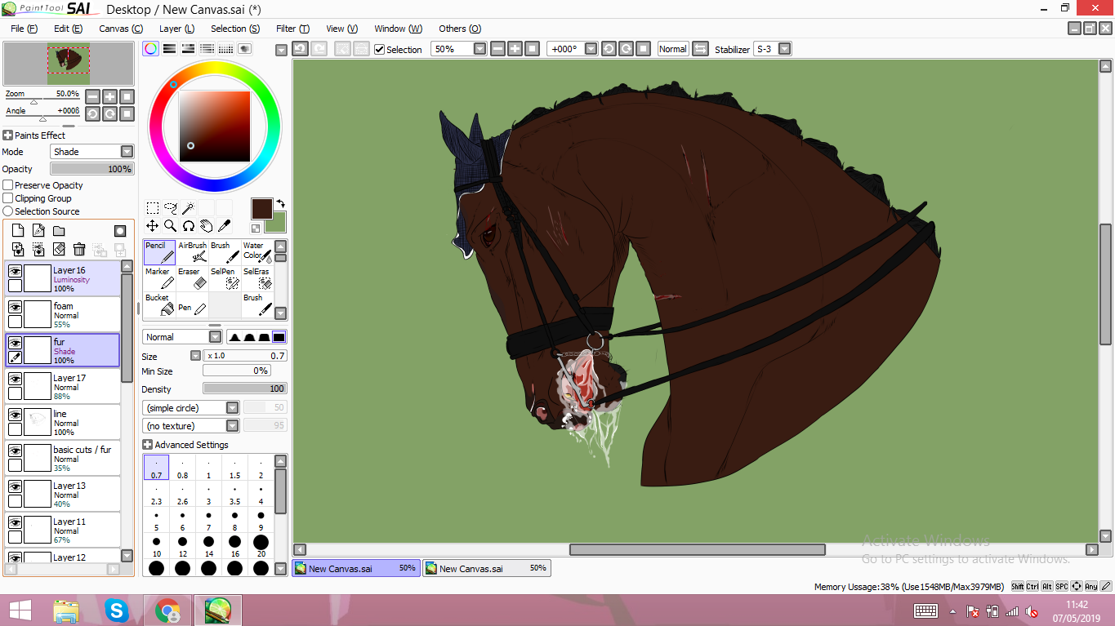Select the AirBrush tool
Image resolution: width=1115 pixels, height=626 pixels.
[192, 252]
